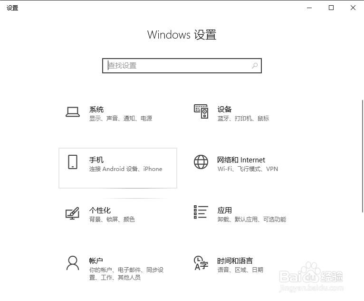Click description 卸载、默认应用、可选功能
Viewport: 364px width, 301px height.
(x=252, y=220)
